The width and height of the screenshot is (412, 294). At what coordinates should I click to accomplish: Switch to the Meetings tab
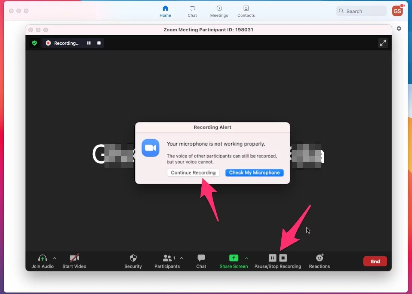tap(219, 11)
